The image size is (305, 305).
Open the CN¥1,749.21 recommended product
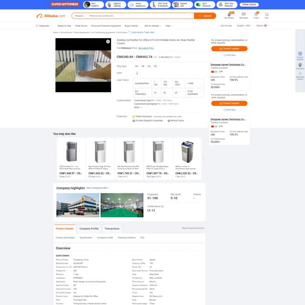(129, 159)
